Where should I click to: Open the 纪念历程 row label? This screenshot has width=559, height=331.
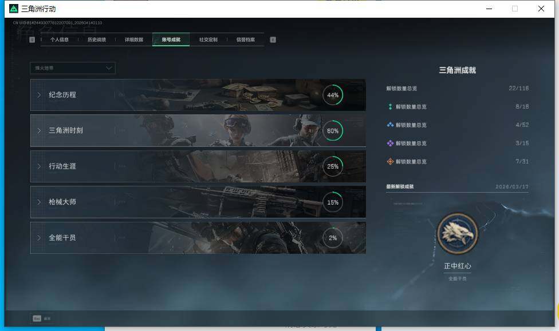62,95
